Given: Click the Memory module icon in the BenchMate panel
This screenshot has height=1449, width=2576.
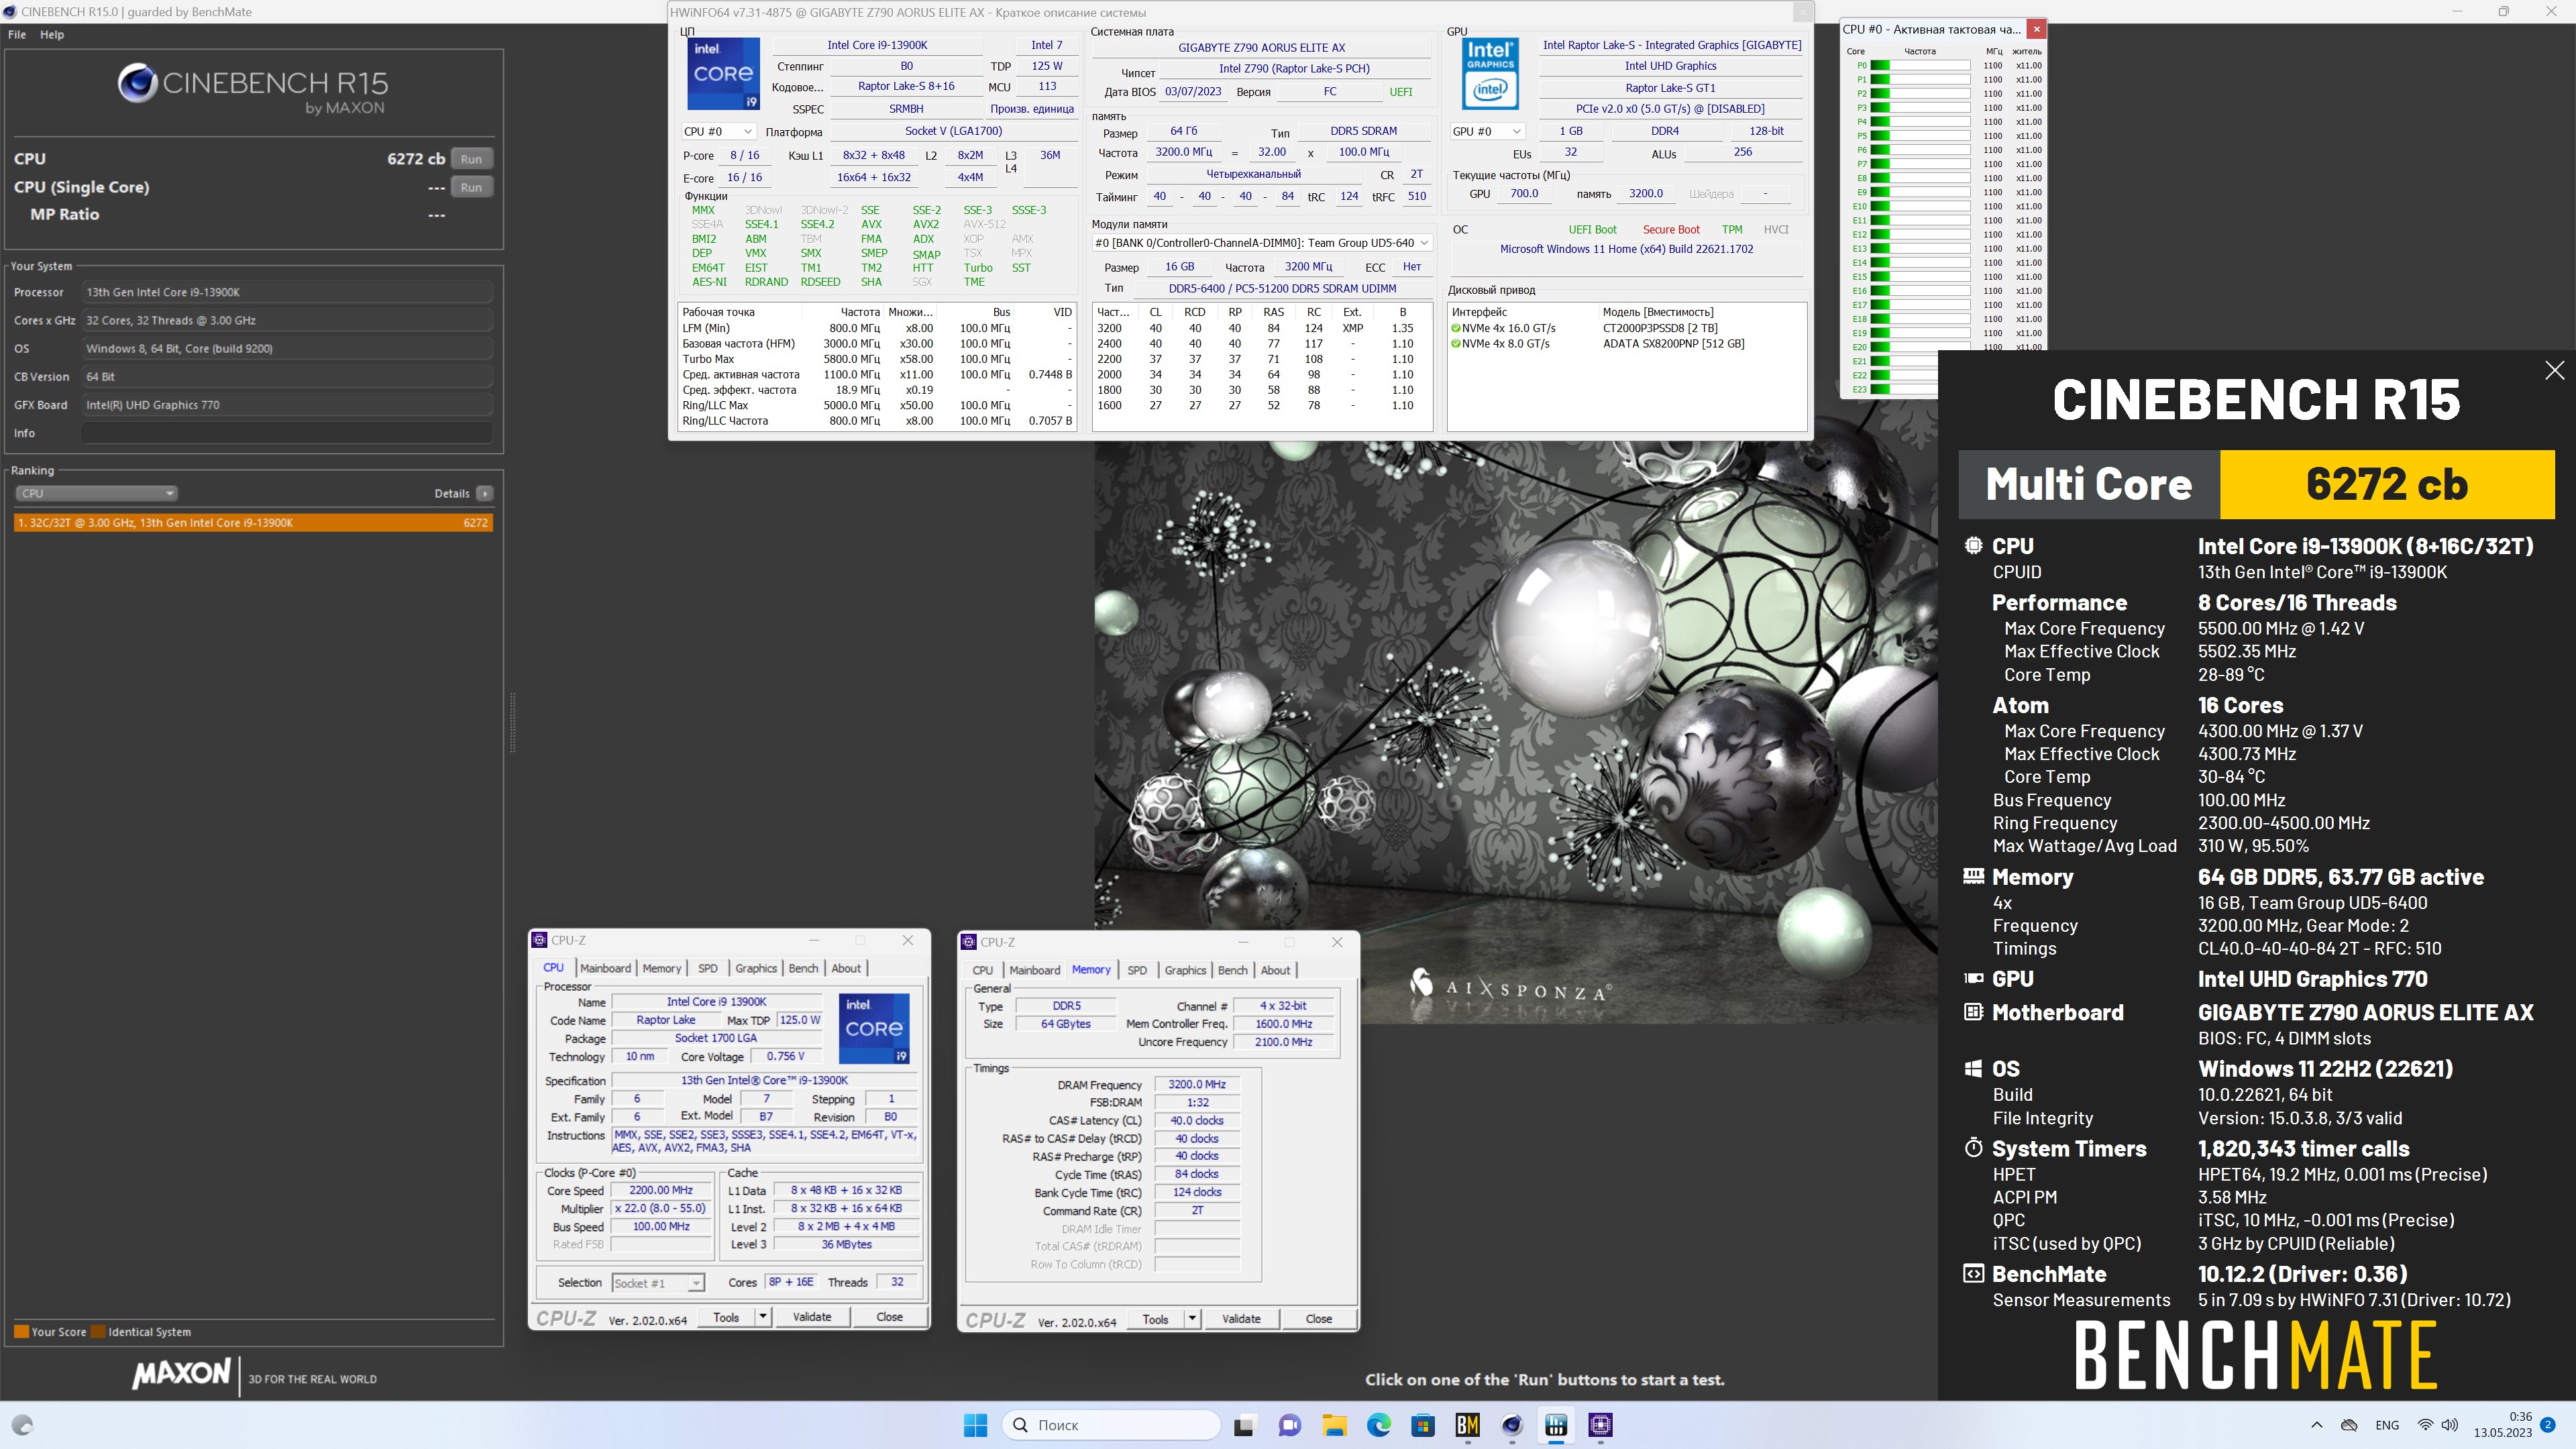Looking at the screenshot, I should pyautogui.click(x=1973, y=876).
